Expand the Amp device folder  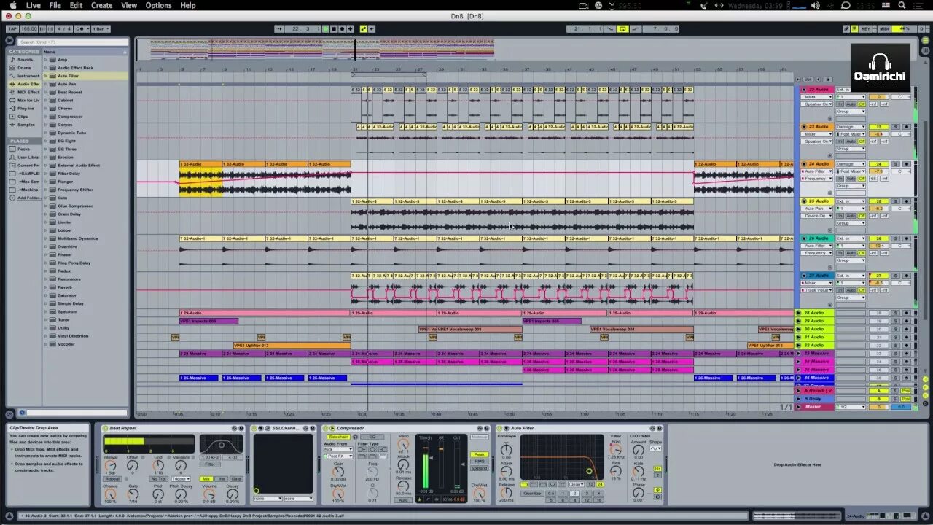[46, 60]
